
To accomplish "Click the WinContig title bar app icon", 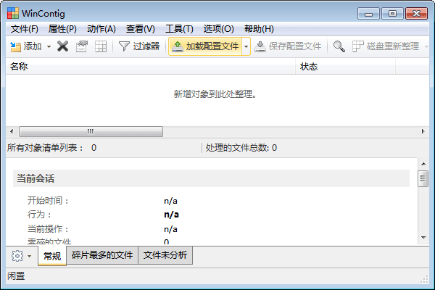I will point(13,13).
